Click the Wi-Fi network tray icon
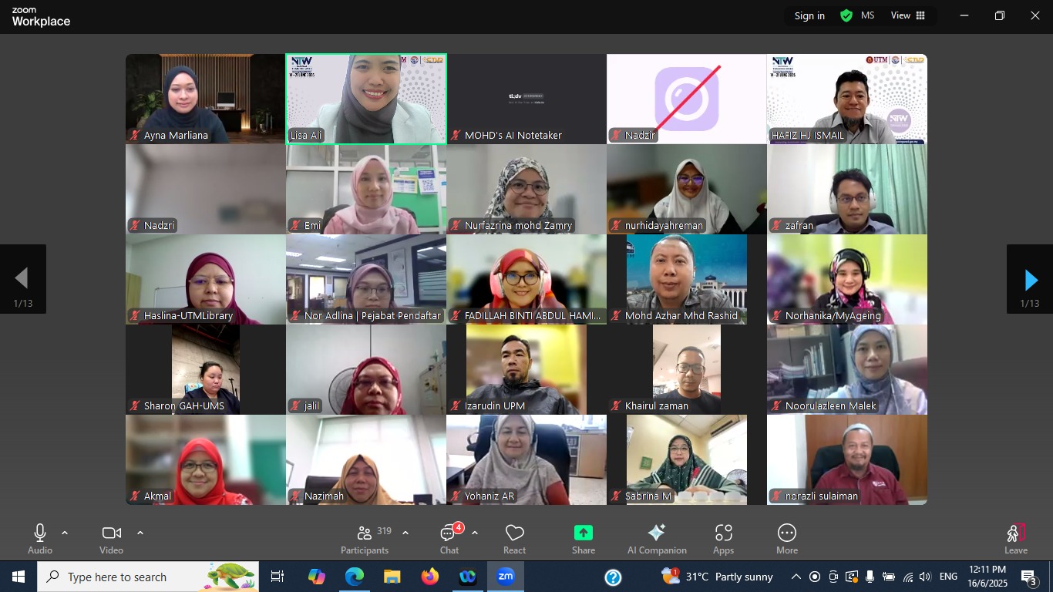 click(907, 577)
